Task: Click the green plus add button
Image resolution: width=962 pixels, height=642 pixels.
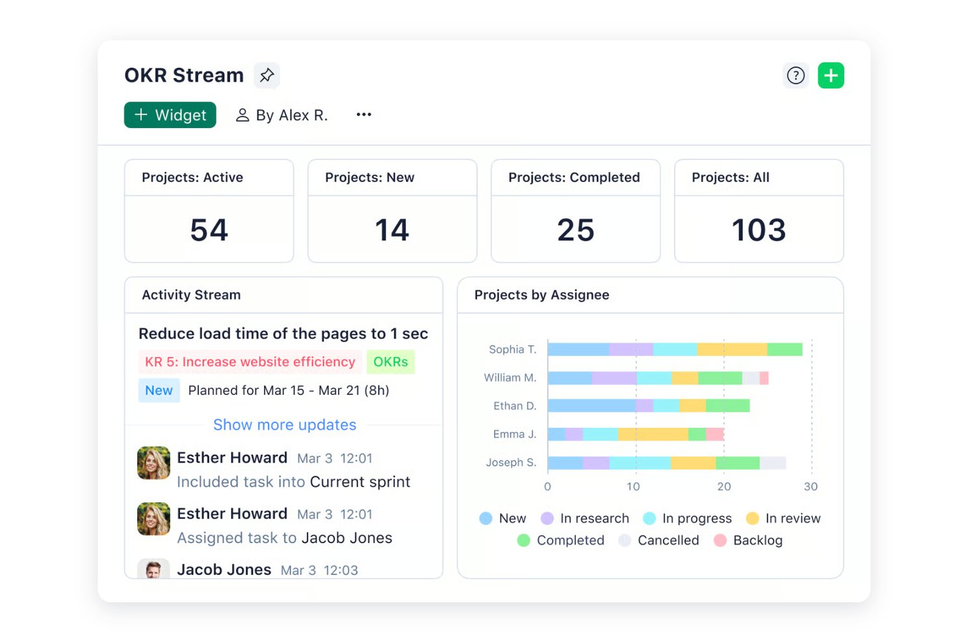Action: tap(831, 75)
